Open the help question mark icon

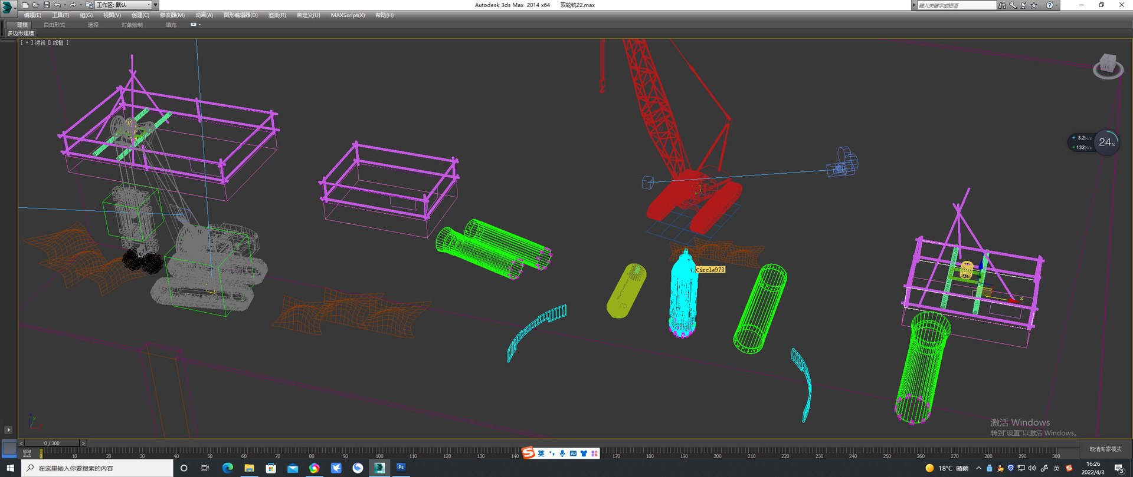pyautogui.click(x=1049, y=5)
